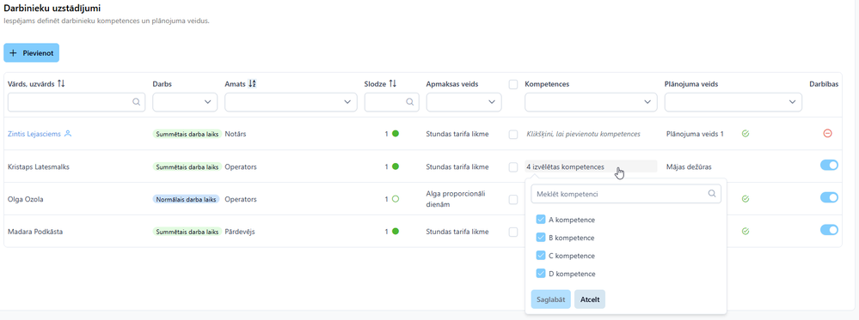Sort by Vārds, uzvārds column arrows

click(x=61, y=84)
